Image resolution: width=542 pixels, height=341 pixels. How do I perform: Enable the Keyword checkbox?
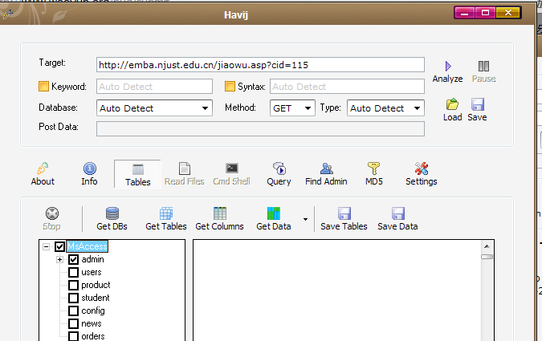click(x=43, y=86)
